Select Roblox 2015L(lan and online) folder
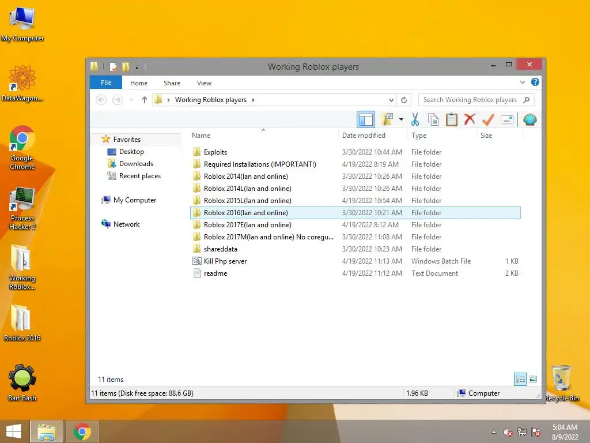Viewport: 590px width, 443px height. point(355,200)
